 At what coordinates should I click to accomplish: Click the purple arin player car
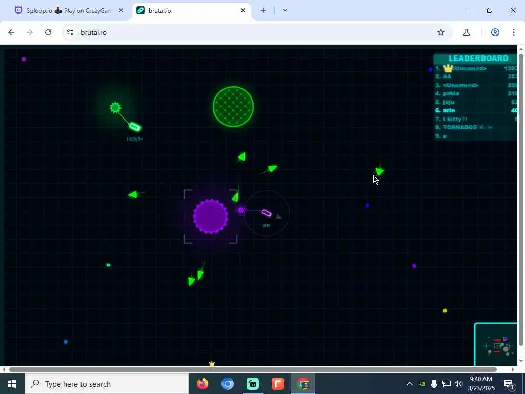point(267,213)
